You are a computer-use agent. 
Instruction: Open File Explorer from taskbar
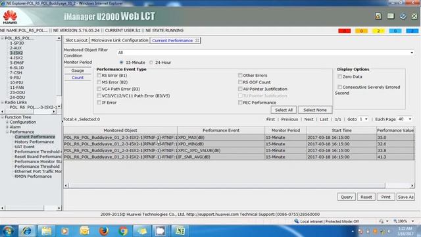click(46, 231)
